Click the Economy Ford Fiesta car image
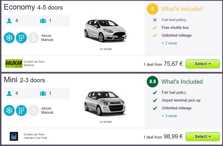The image size is (223, 146). [x=105, y=30]
